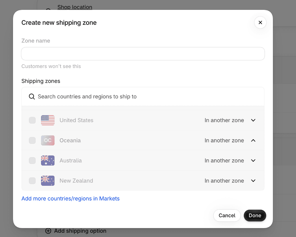This screenshot has height=237, width=296.
Task: Click In another zone text for New Zealand
Action: 224,181
